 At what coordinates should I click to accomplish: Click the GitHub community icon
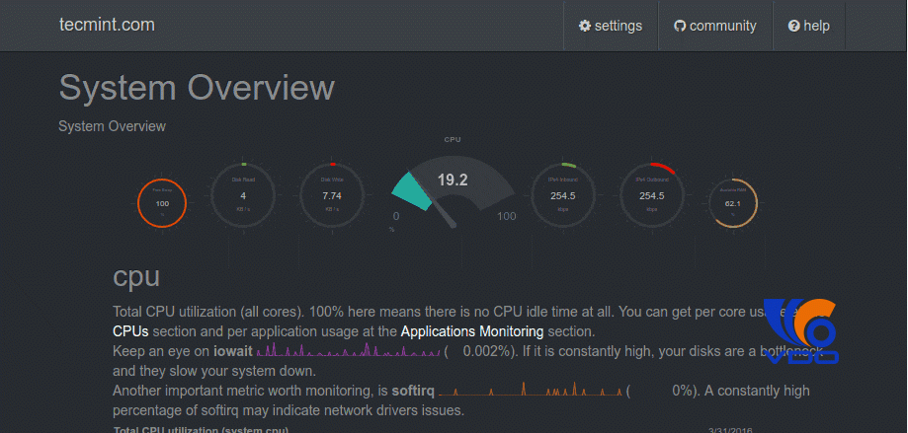pos(680,26)
